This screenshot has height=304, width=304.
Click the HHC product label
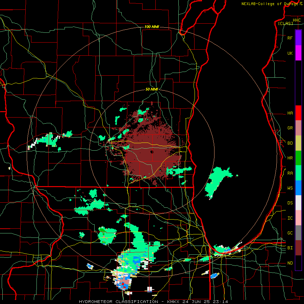pyautogui.click(x=297, y=20)
